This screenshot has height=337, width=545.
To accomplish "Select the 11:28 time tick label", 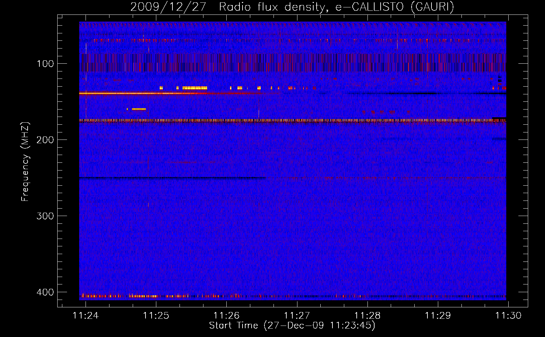I will 367,315.
